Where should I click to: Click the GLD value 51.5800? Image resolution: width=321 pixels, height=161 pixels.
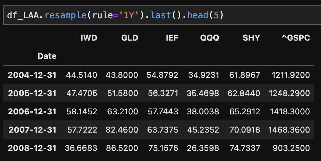pos(123,93)
